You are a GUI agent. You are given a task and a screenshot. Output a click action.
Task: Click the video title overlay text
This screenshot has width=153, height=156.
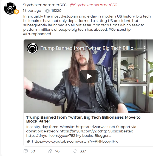pos(89,48)
